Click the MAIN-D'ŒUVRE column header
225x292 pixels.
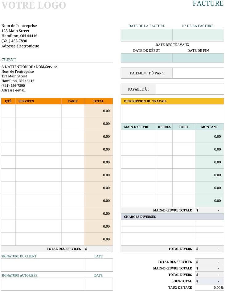click(x=138, y=127)
